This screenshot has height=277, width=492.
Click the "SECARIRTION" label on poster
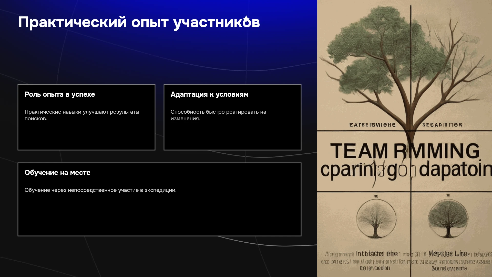[x=442, y=125]
